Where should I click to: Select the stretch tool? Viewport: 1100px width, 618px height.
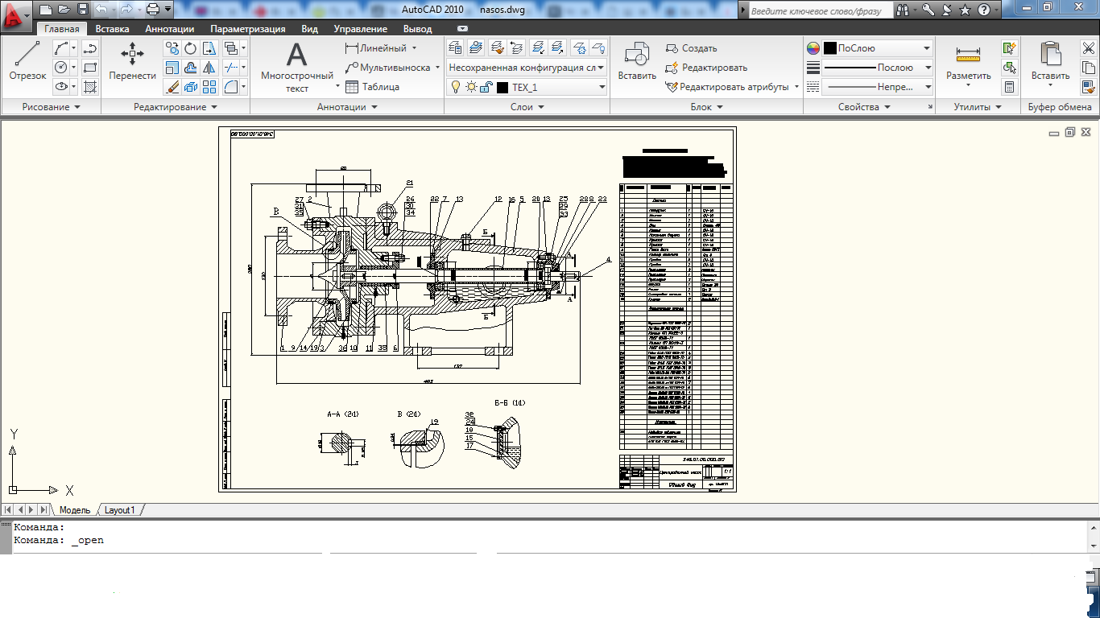(210, 48)
